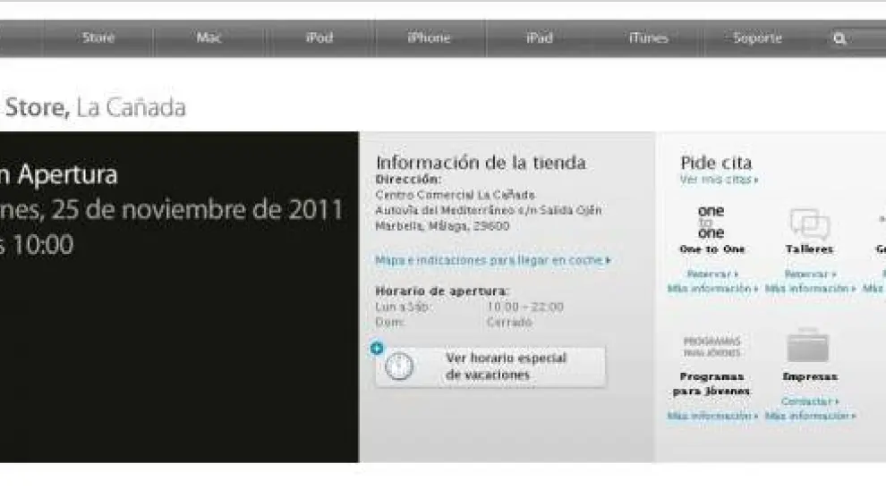The width and height of the screenshot is (886, 497).
Task: Open the iTunes navigation tab
Action: coord(649,39)
